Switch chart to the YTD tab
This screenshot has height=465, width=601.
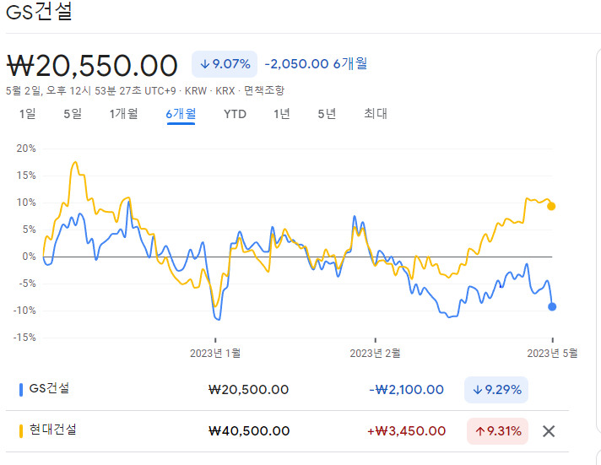click(235, 114)
